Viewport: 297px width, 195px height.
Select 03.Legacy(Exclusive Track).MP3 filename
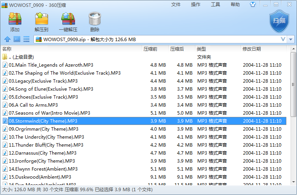coord(43,81)
